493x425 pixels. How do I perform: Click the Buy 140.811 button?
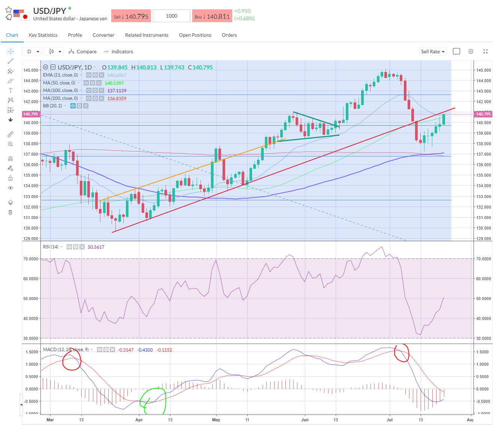click(x=212, y=16)
